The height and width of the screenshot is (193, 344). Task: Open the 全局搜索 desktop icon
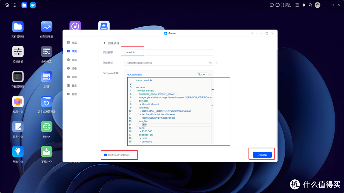(47, 52)
